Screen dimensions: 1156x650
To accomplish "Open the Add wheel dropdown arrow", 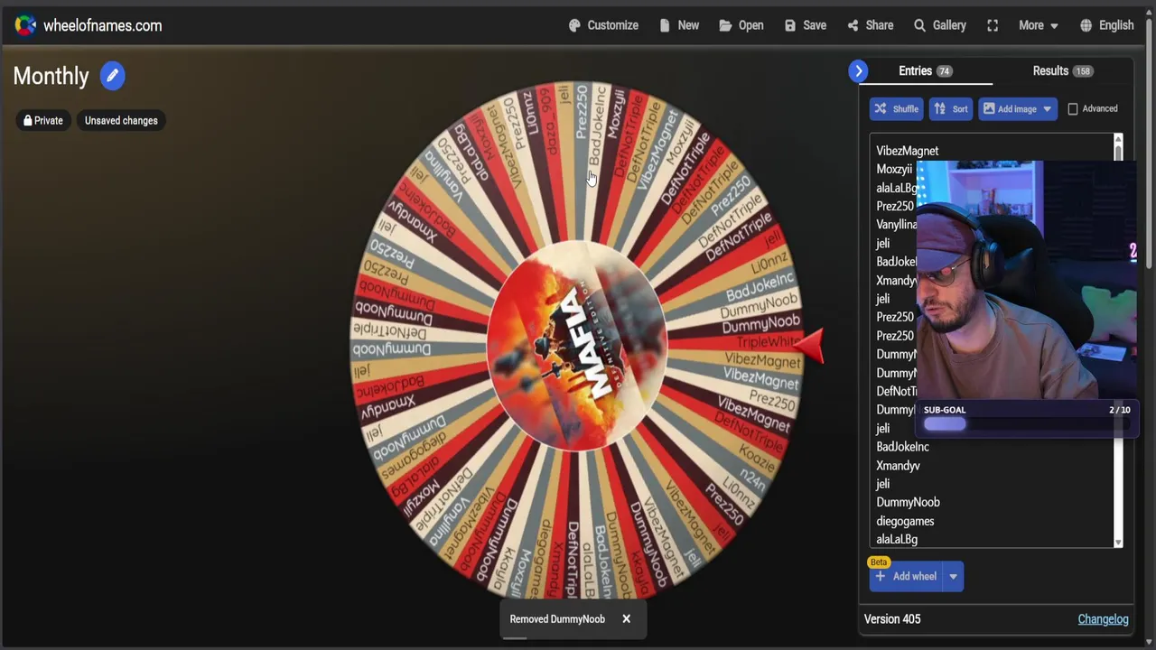I will pyautogui.click(x=953, y=576).
